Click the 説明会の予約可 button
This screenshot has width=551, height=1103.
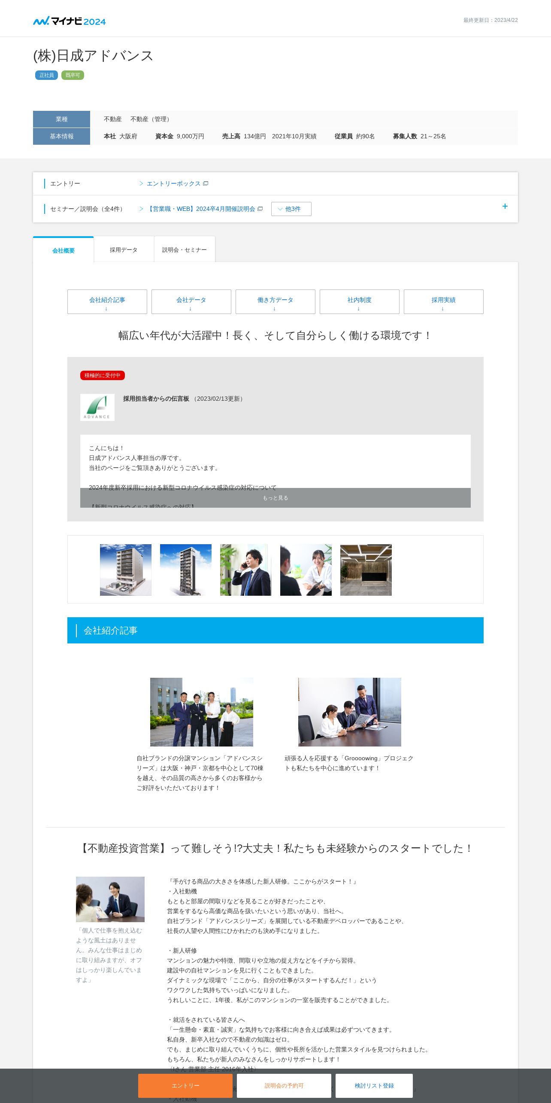(x=284, y=1085)
